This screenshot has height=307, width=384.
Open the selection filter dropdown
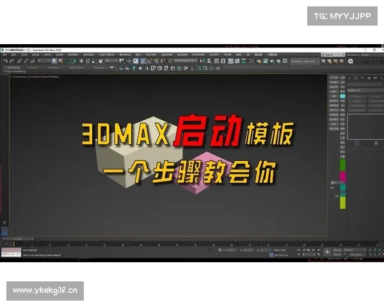point(44,61)
